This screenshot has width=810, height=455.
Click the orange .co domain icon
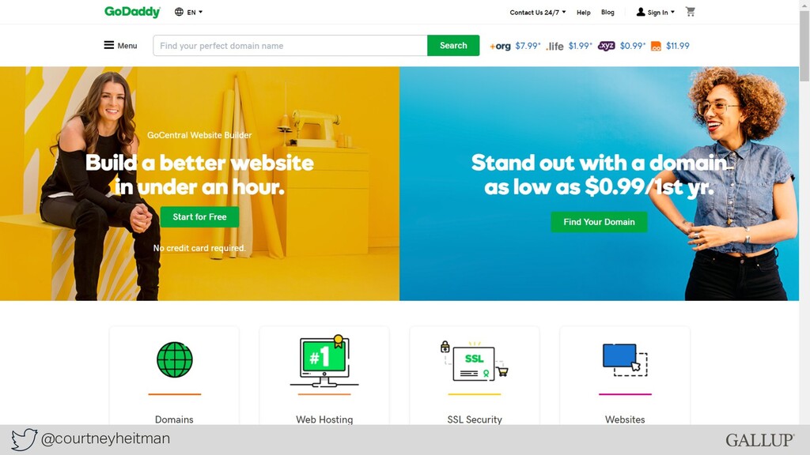(x=656, y=46)
